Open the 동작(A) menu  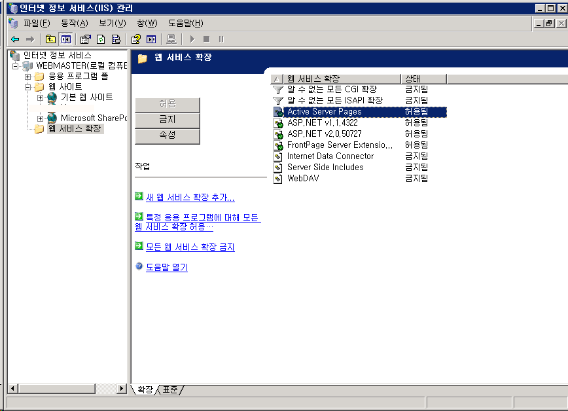tap(74, 23)
